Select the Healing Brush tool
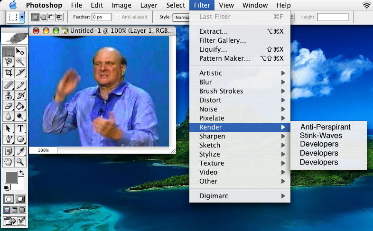The height and width of the screenshot is (231, 373). click(9, 85)
